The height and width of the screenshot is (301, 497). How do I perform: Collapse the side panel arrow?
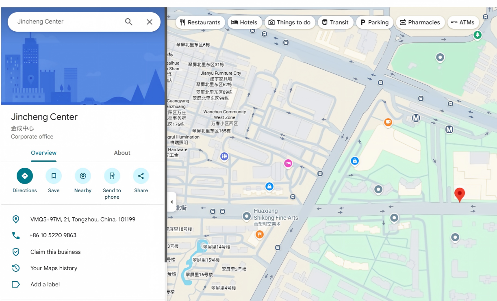171,202
